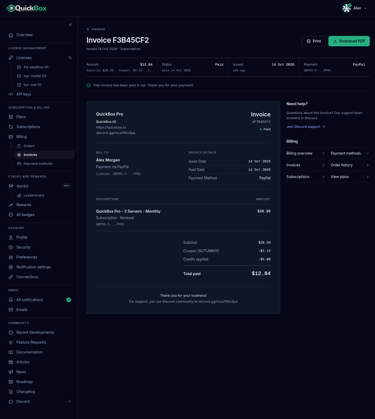Click the Orders clipboard icon
This screenshot has height=419, width=375.
click(x=19, y=146)
